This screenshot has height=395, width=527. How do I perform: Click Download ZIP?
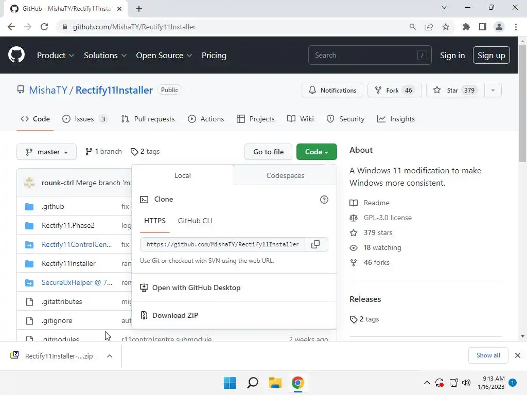coord(175,315)
